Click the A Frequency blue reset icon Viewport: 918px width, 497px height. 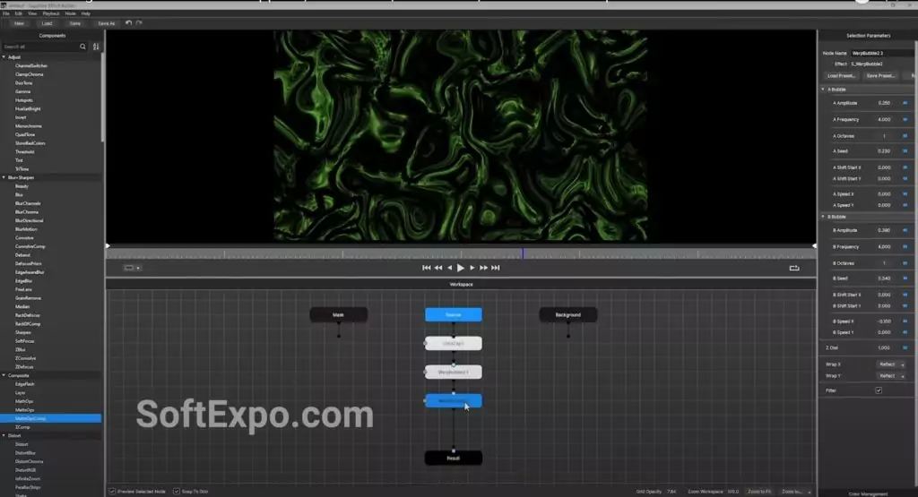(905, 119)
